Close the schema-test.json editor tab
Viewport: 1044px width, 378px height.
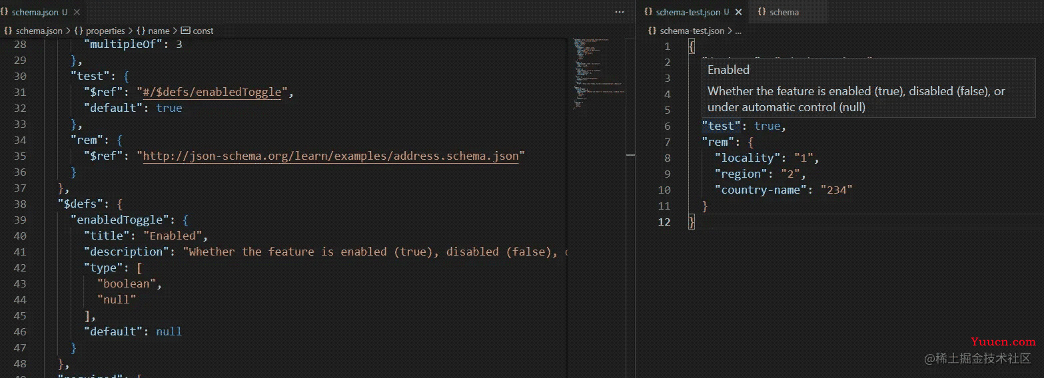pyautogui.click(x=739, y=12)
